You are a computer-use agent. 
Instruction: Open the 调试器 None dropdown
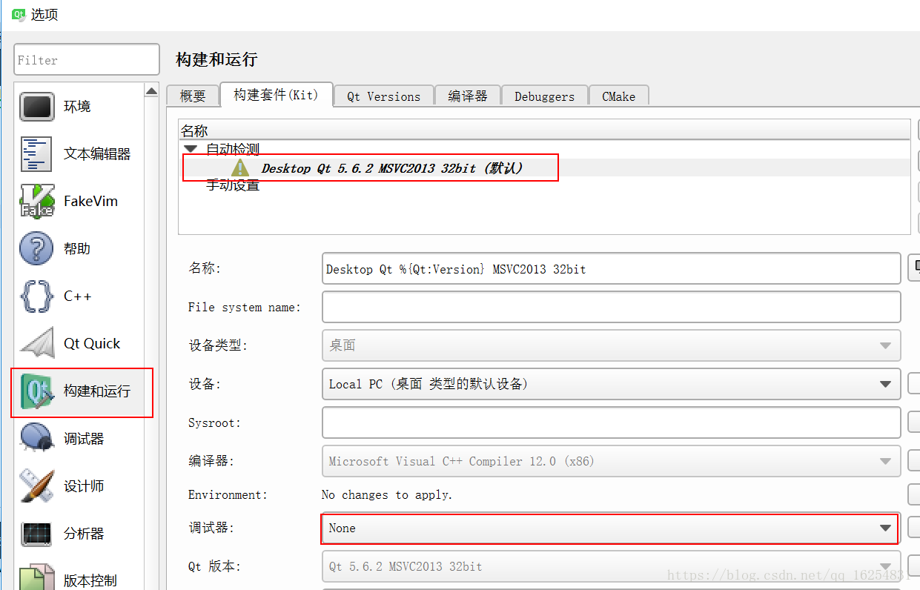tap(611, 528)
